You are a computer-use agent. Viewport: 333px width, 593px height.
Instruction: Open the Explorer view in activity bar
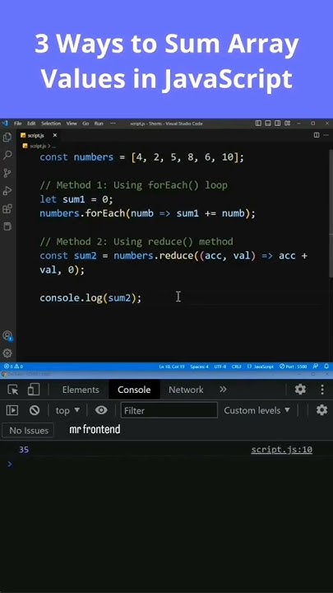[x=7, y=138]
